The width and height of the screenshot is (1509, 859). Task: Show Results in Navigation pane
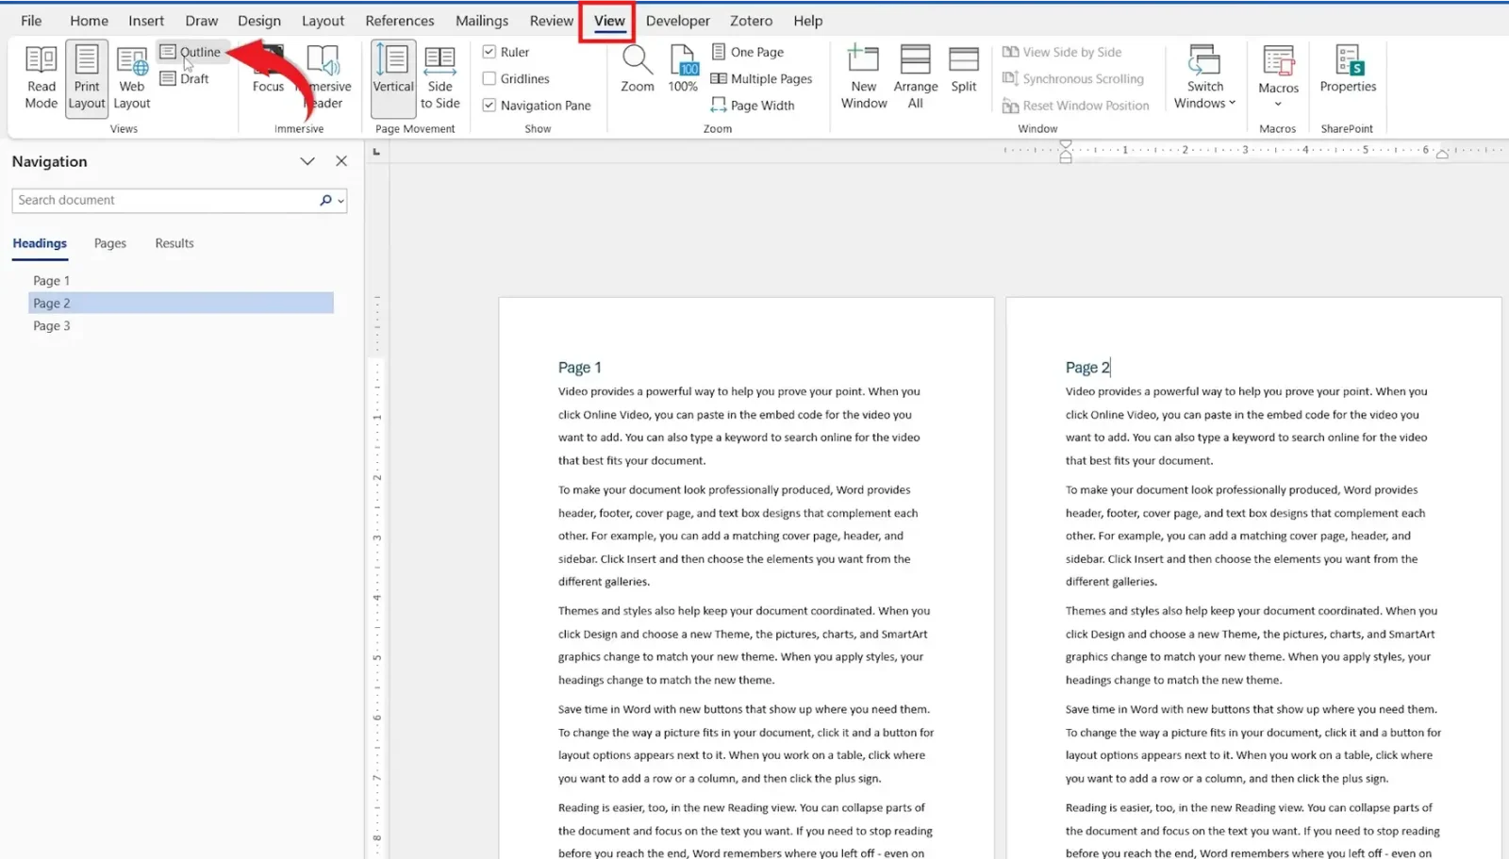click(174, 243)
